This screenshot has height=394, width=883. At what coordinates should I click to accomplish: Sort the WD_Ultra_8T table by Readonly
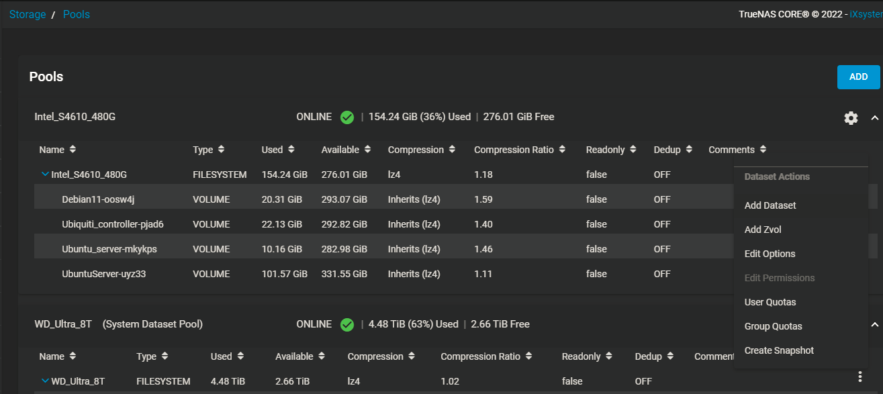pyautogui.click(x=588, y=356)
